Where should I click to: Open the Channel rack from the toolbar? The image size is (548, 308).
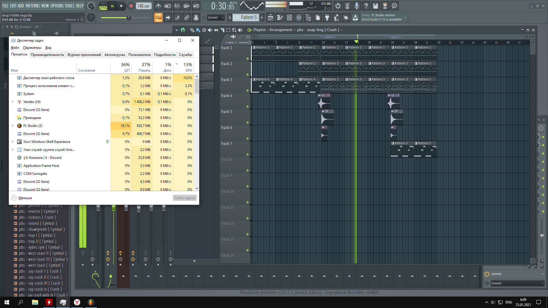pyautogui.click(x=289, y=18)
